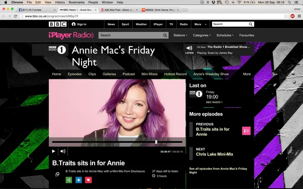Image resolution: width=303 pixels, height=189 pixels.
Task: Reload the page in Chrome
Action: 16,16
